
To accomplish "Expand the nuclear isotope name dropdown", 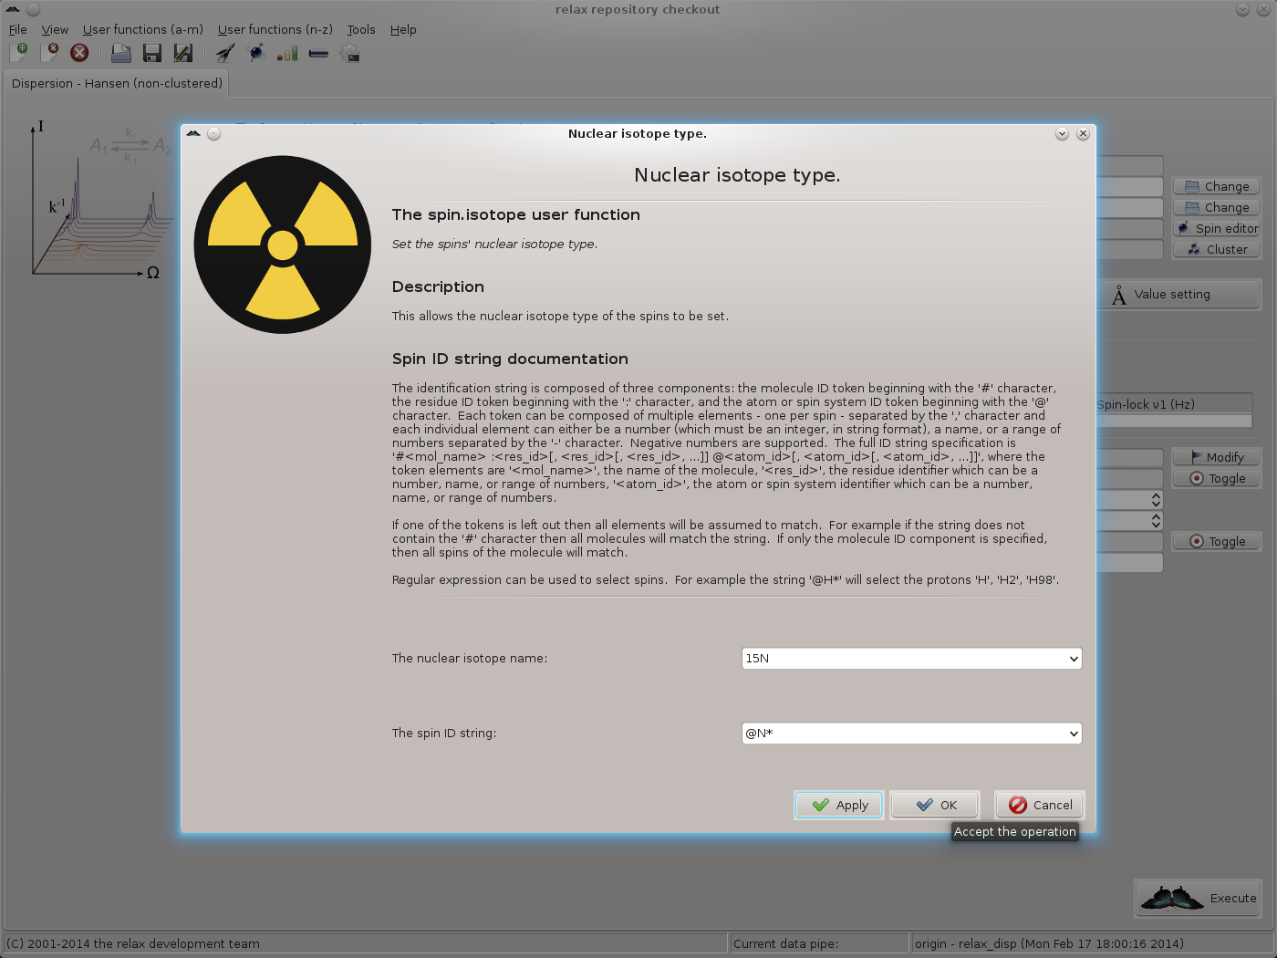I will pos(1073,659).
